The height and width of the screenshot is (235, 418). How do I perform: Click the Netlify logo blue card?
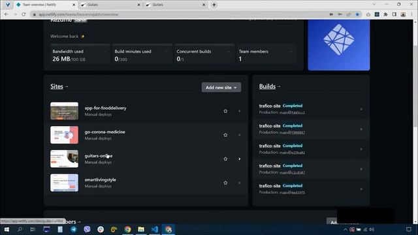pyautogui.click(x=339, y=45)
